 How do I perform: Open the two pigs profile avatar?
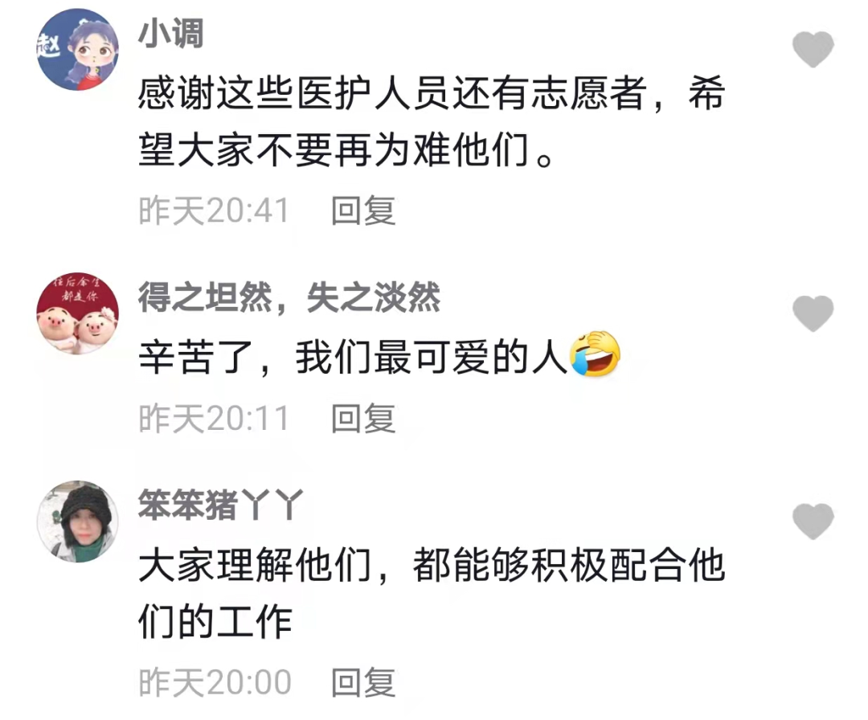coord(77,313)
